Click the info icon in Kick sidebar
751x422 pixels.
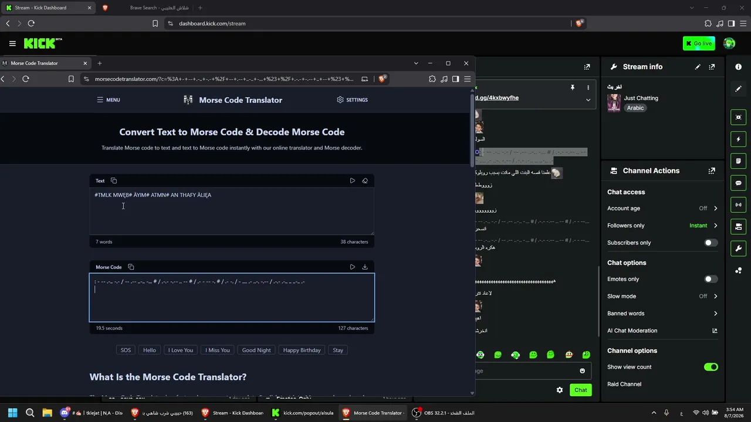[738, 67]
